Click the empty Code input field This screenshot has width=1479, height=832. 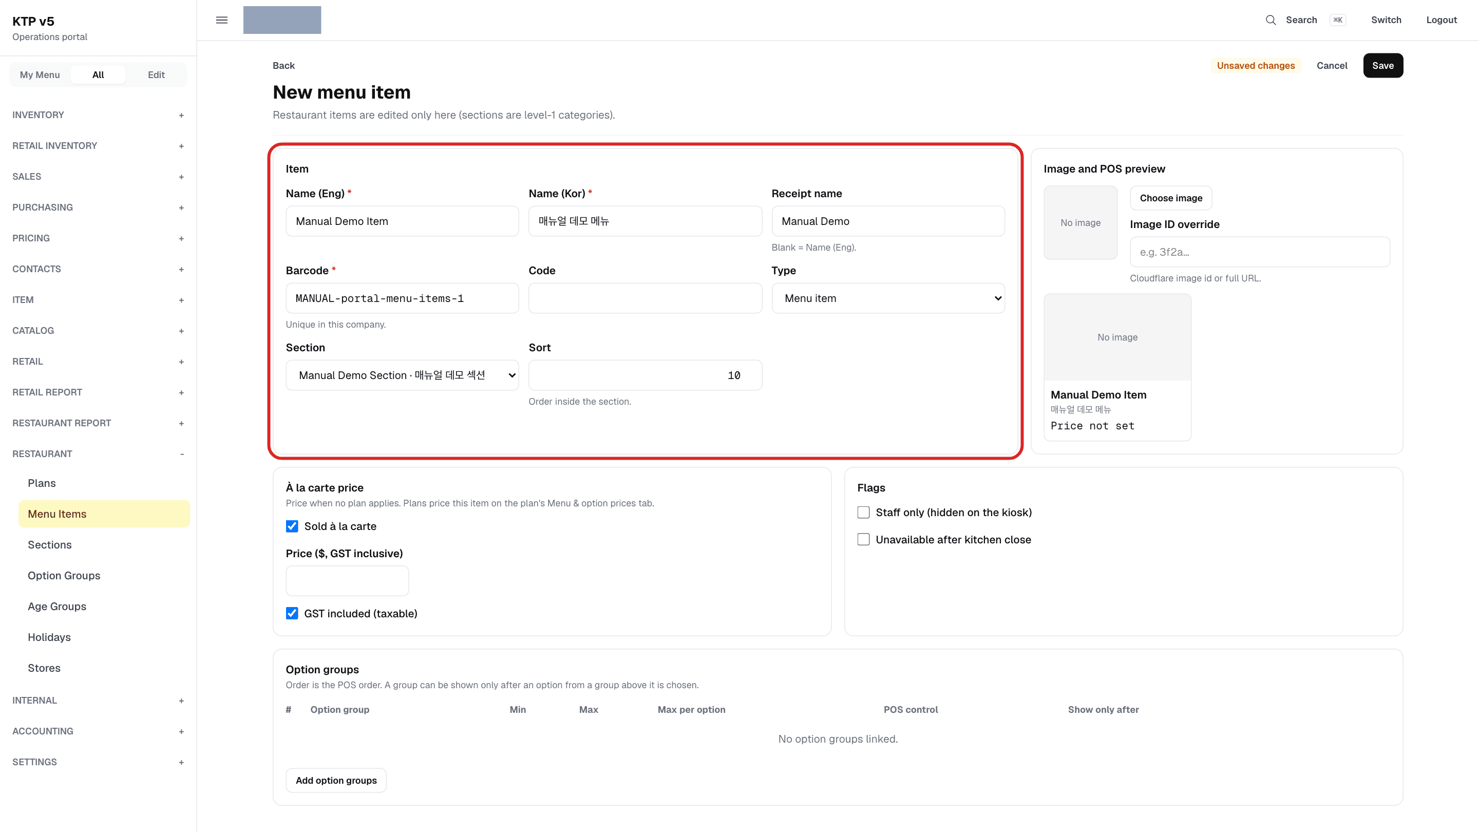point(645,298)
